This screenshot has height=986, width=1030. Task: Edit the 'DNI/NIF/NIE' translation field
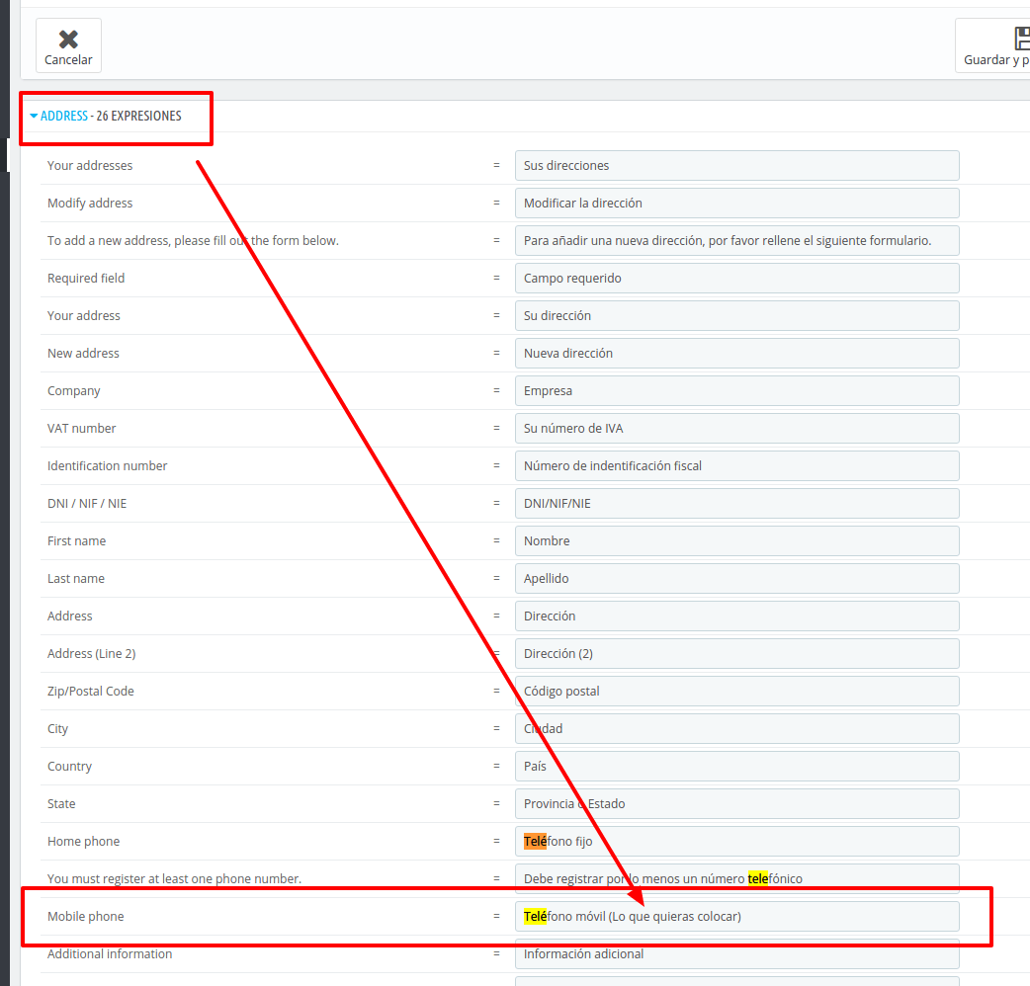[737, 504]
